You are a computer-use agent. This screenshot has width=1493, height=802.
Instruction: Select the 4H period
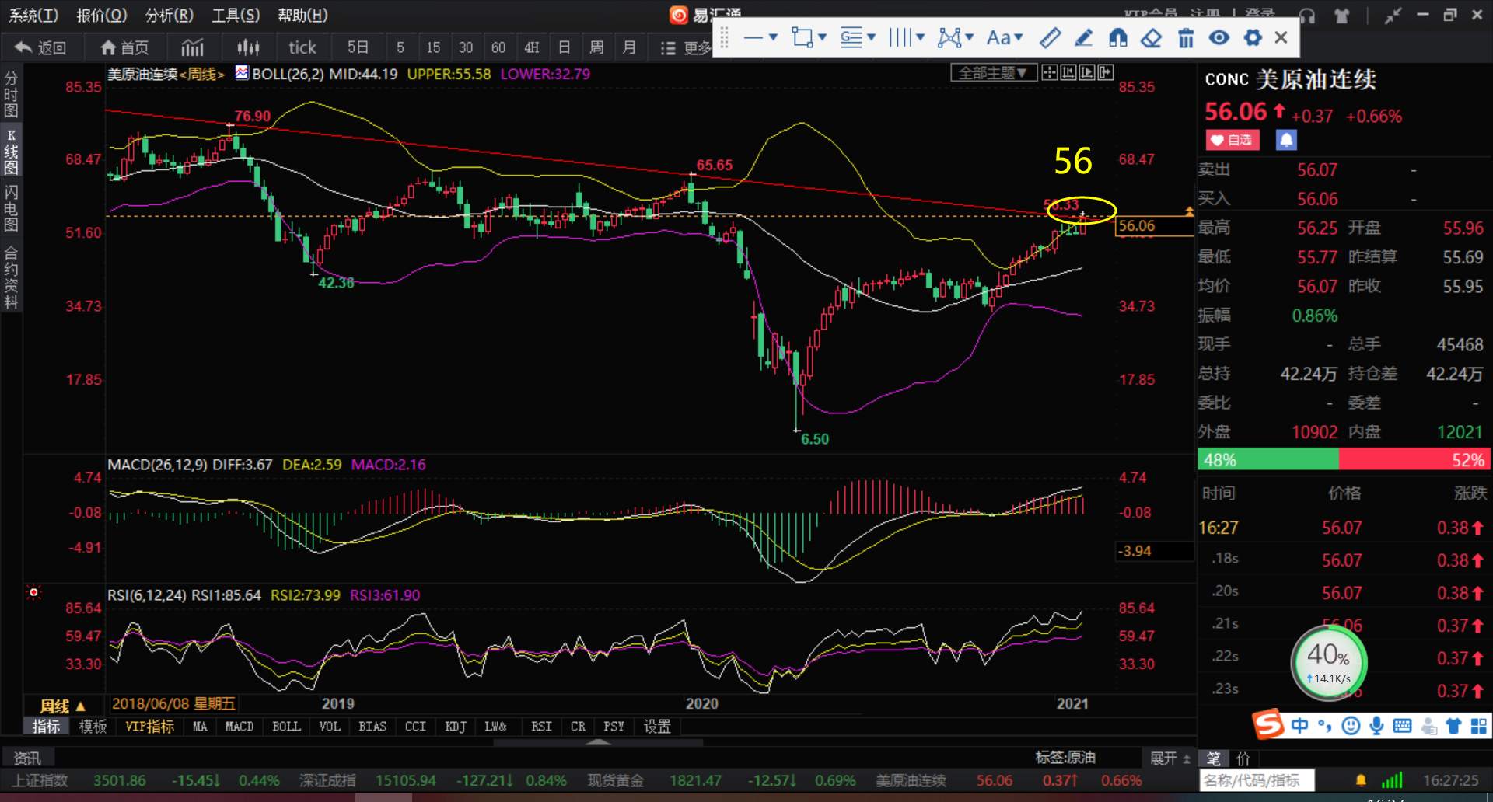point(532,47)
